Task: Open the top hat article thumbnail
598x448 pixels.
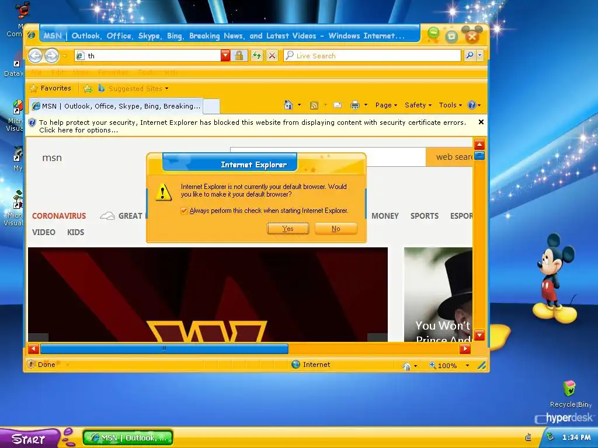Action: coord(438,295)
